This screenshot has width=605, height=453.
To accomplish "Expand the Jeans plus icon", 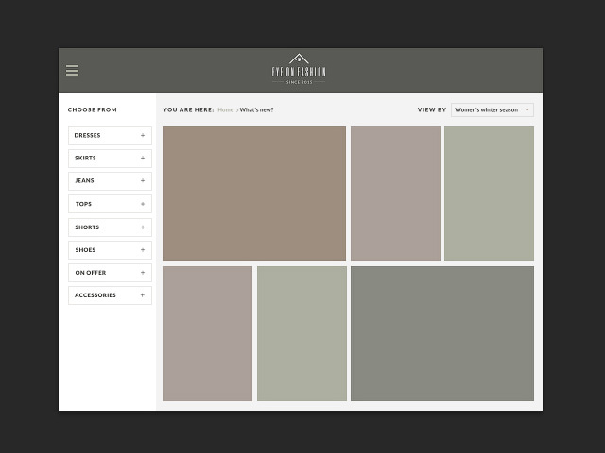I will coord(143,180).
